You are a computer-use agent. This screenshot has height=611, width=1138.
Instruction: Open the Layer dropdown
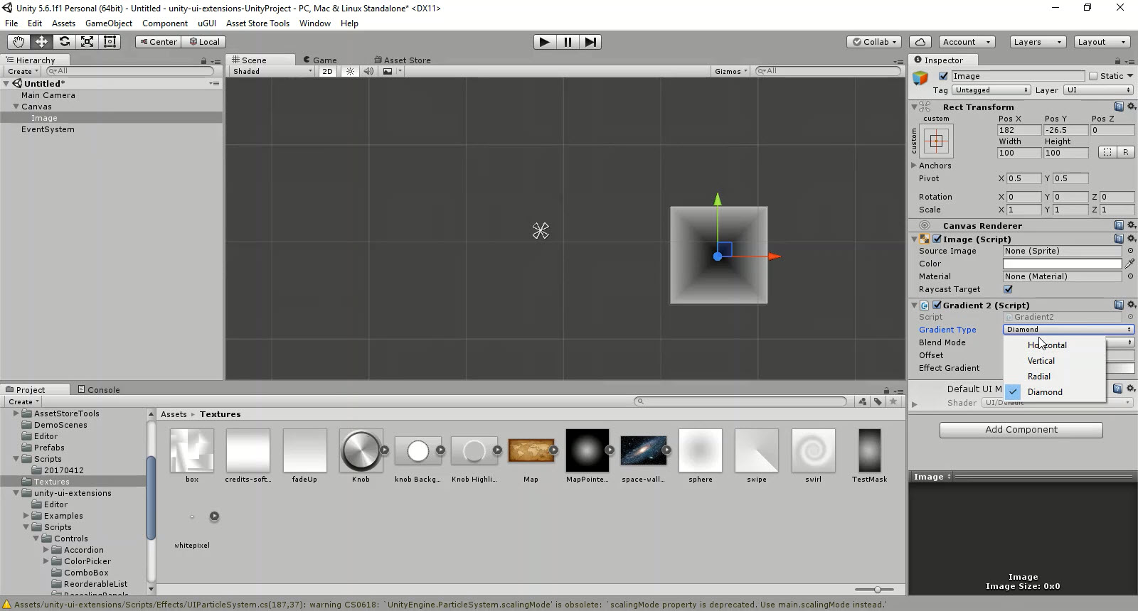(x=1098, y=90)
